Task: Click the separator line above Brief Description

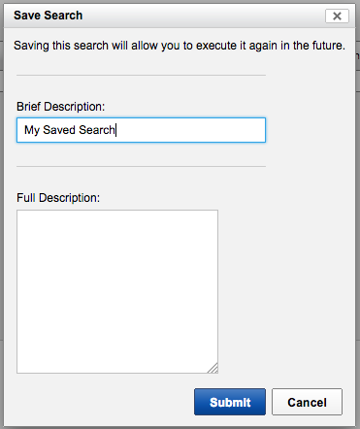Action: coord(141,75)
